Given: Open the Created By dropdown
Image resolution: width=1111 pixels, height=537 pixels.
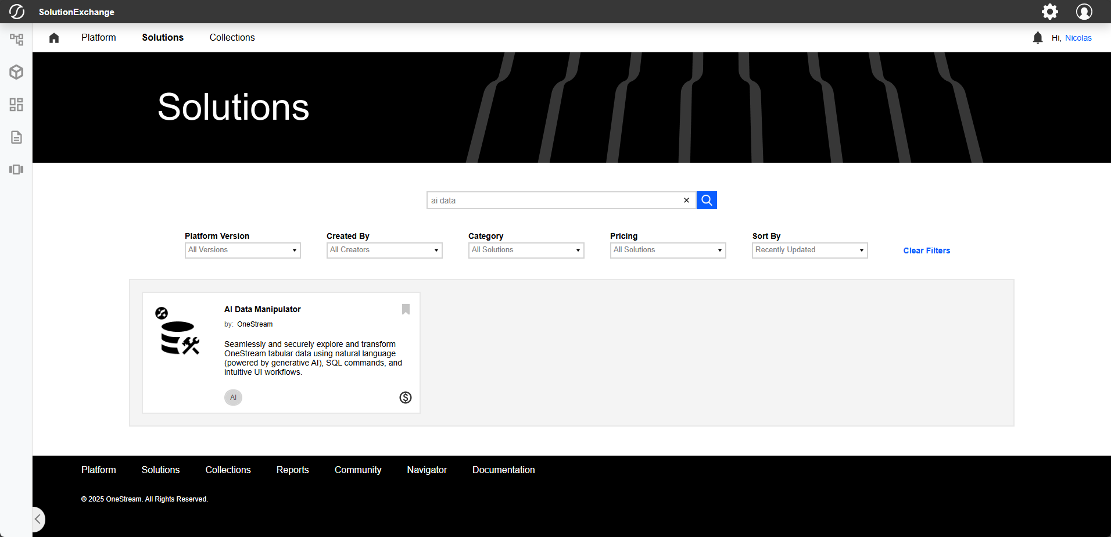Looking at the screenshot, I should click(x=384, y=250).
